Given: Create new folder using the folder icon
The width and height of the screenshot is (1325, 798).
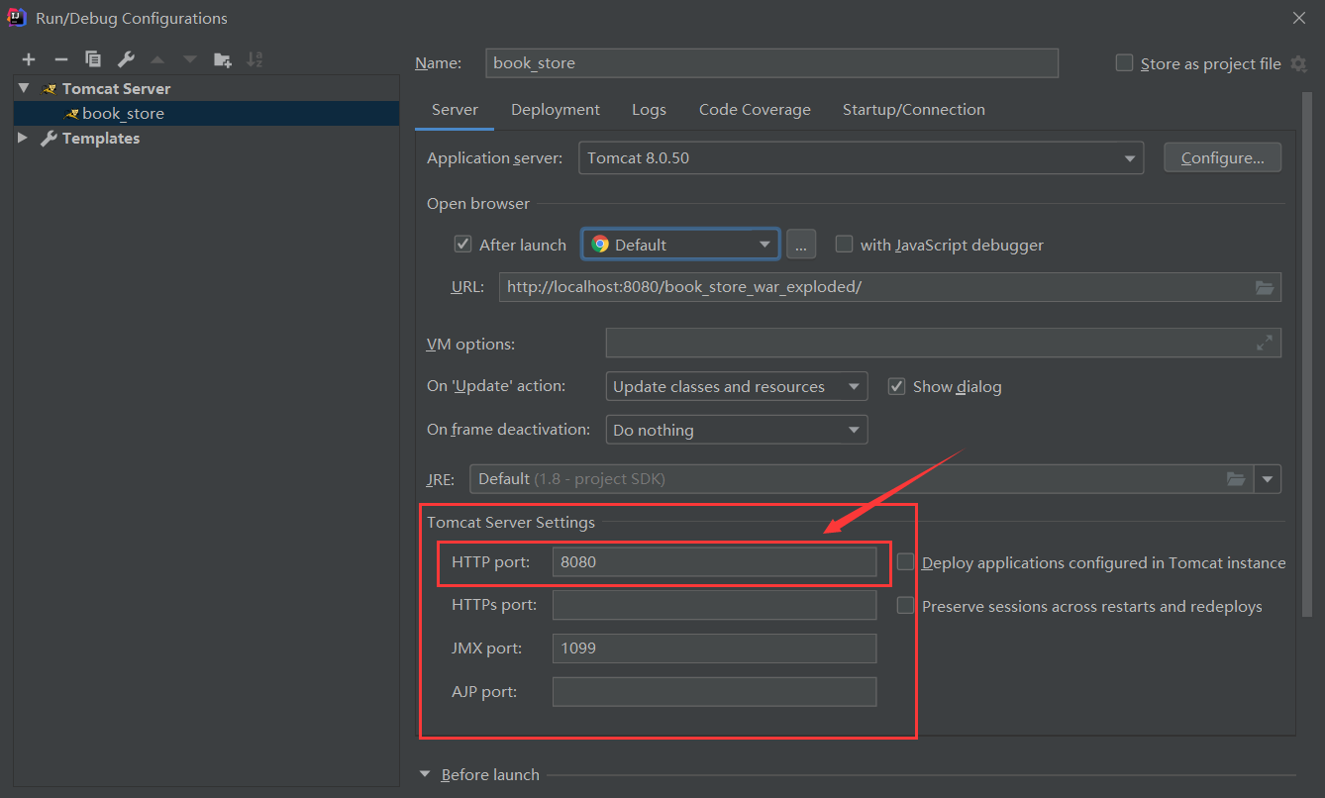Looking at the screenshot, I should coord(223,59).
